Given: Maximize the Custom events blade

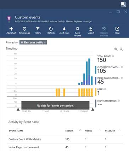Looking at the screenshot, I should (118, 12).
